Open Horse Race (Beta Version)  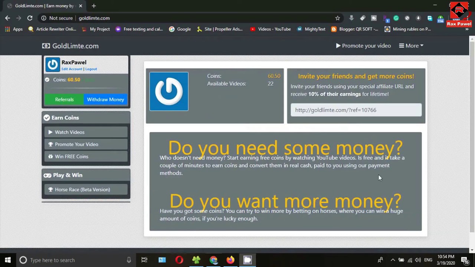86,189
